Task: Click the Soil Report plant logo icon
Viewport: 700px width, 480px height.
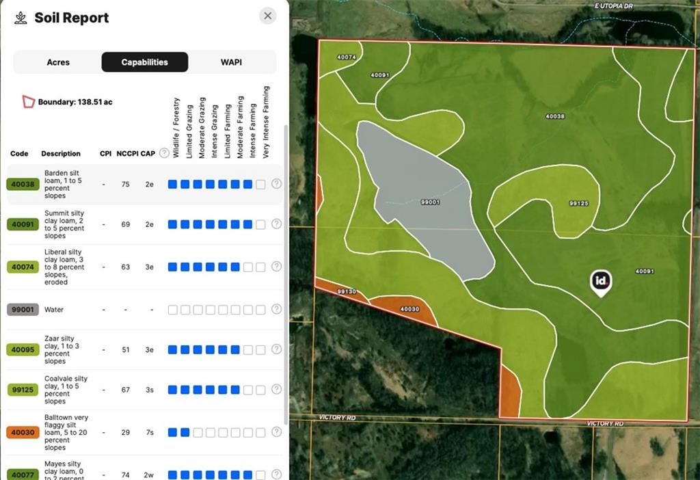Action: point(21,18)
